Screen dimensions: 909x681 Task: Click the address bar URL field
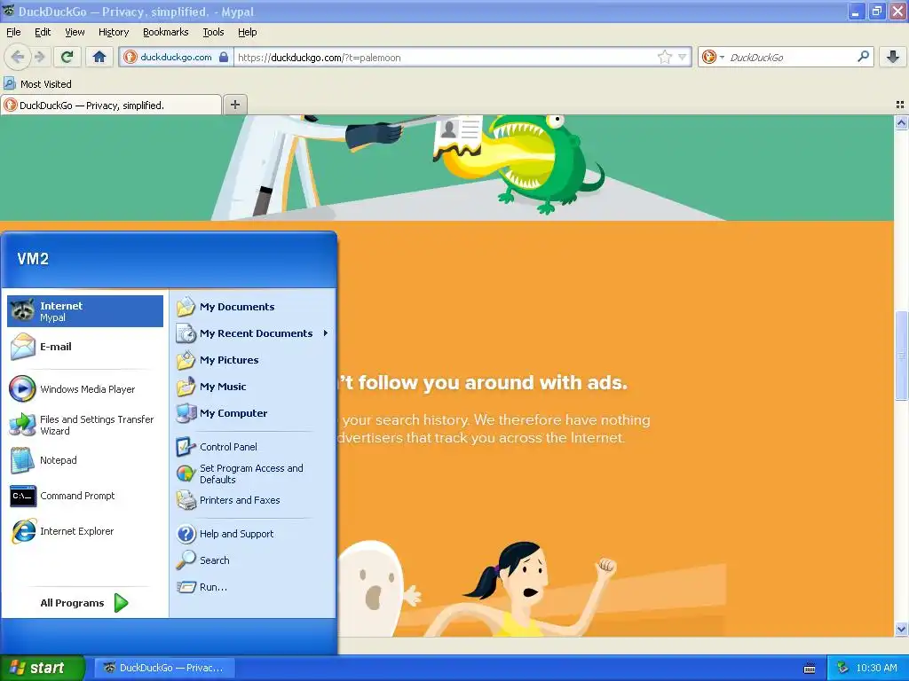pyautogui.click(x=446, y=57)
